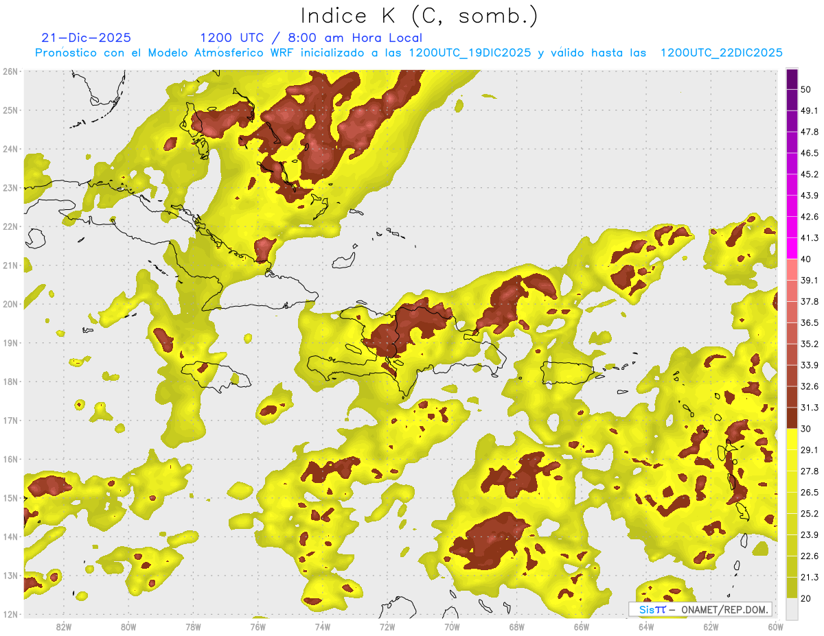This screenshot has height=636, width=824.
Task: Select the 22N latitude label
Action: coord(10,226)
